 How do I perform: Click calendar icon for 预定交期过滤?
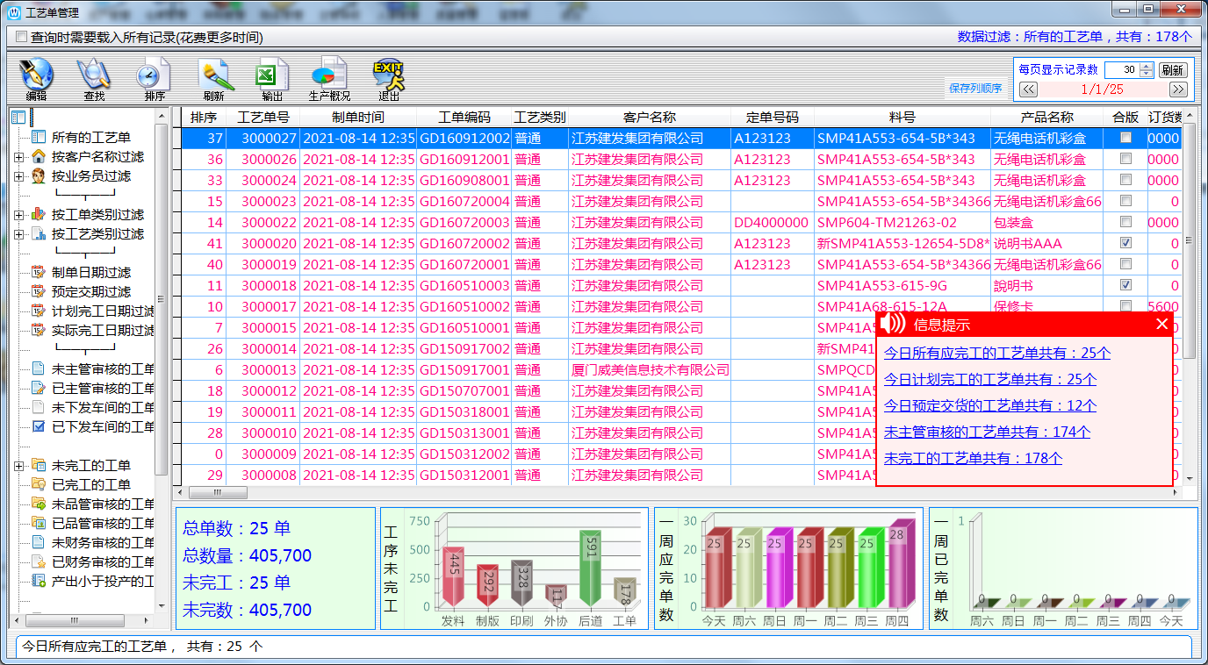tap(38, 291)
